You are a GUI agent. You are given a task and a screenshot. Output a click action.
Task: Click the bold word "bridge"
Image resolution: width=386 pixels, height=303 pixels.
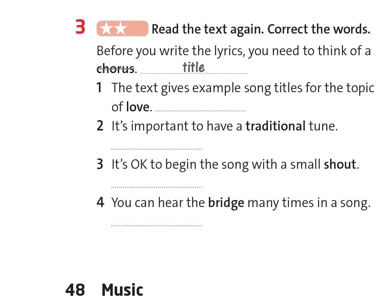tap(226, 203)
